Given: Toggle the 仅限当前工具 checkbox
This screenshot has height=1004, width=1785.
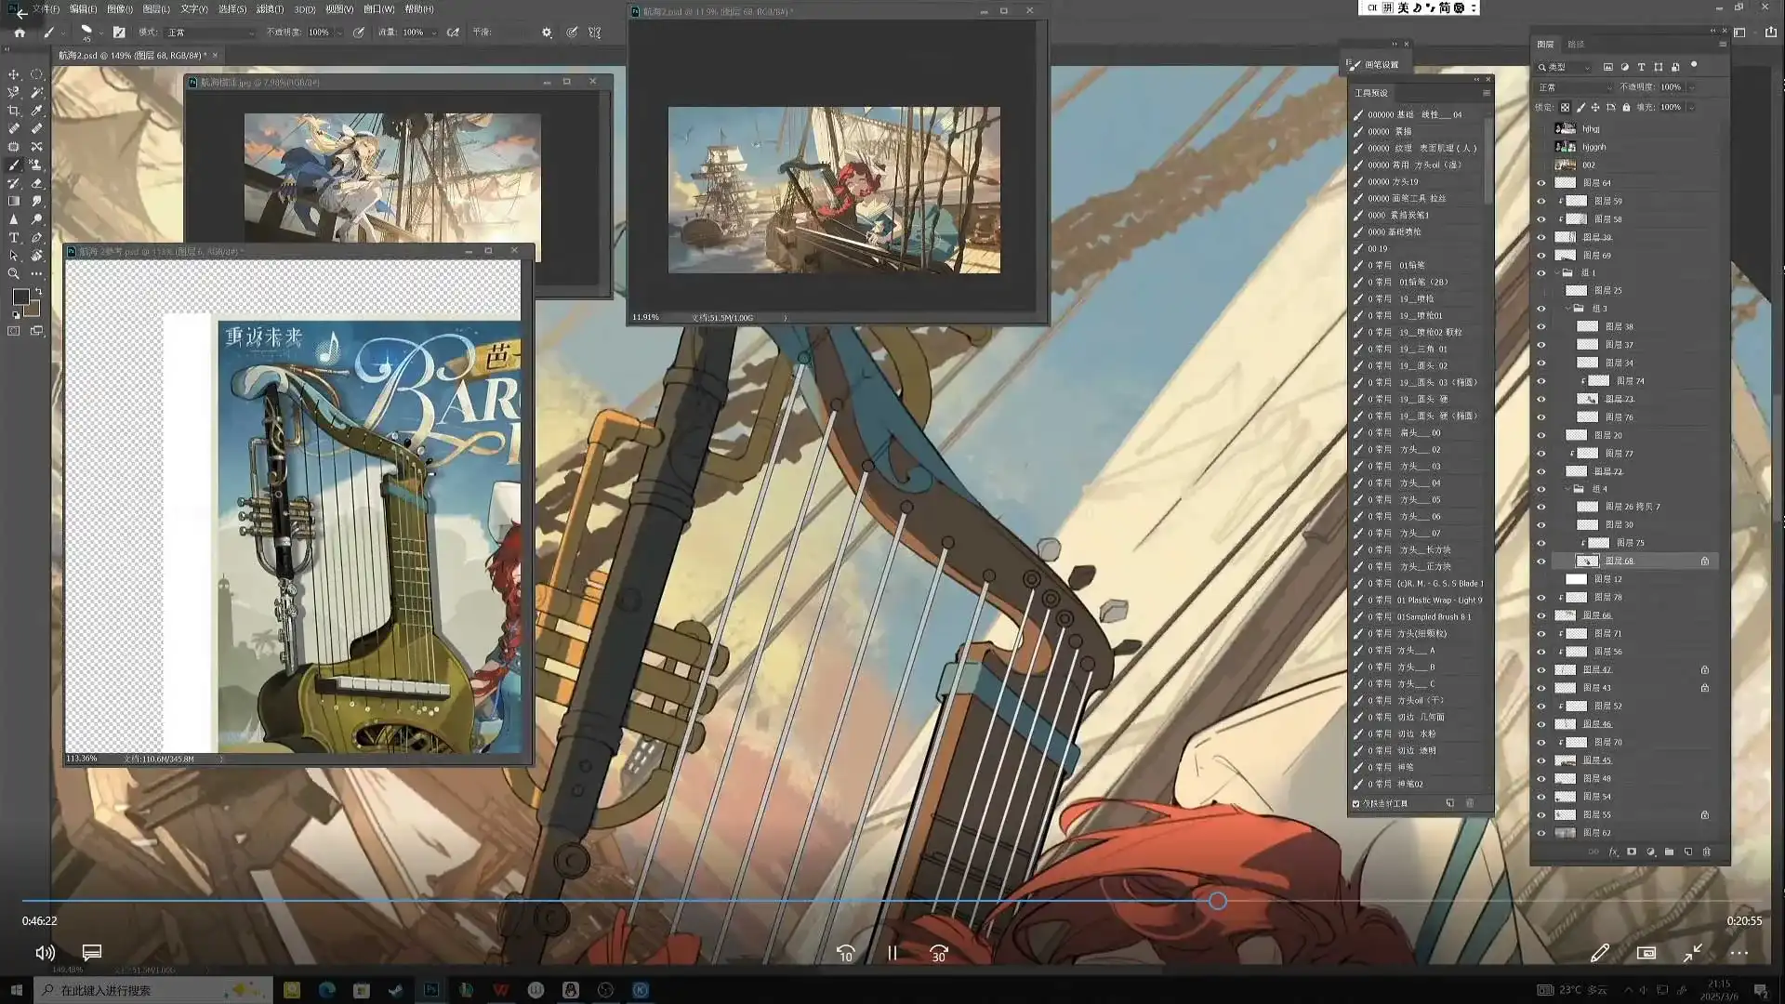Looking at the screenshot, I should coord(1355,803).
